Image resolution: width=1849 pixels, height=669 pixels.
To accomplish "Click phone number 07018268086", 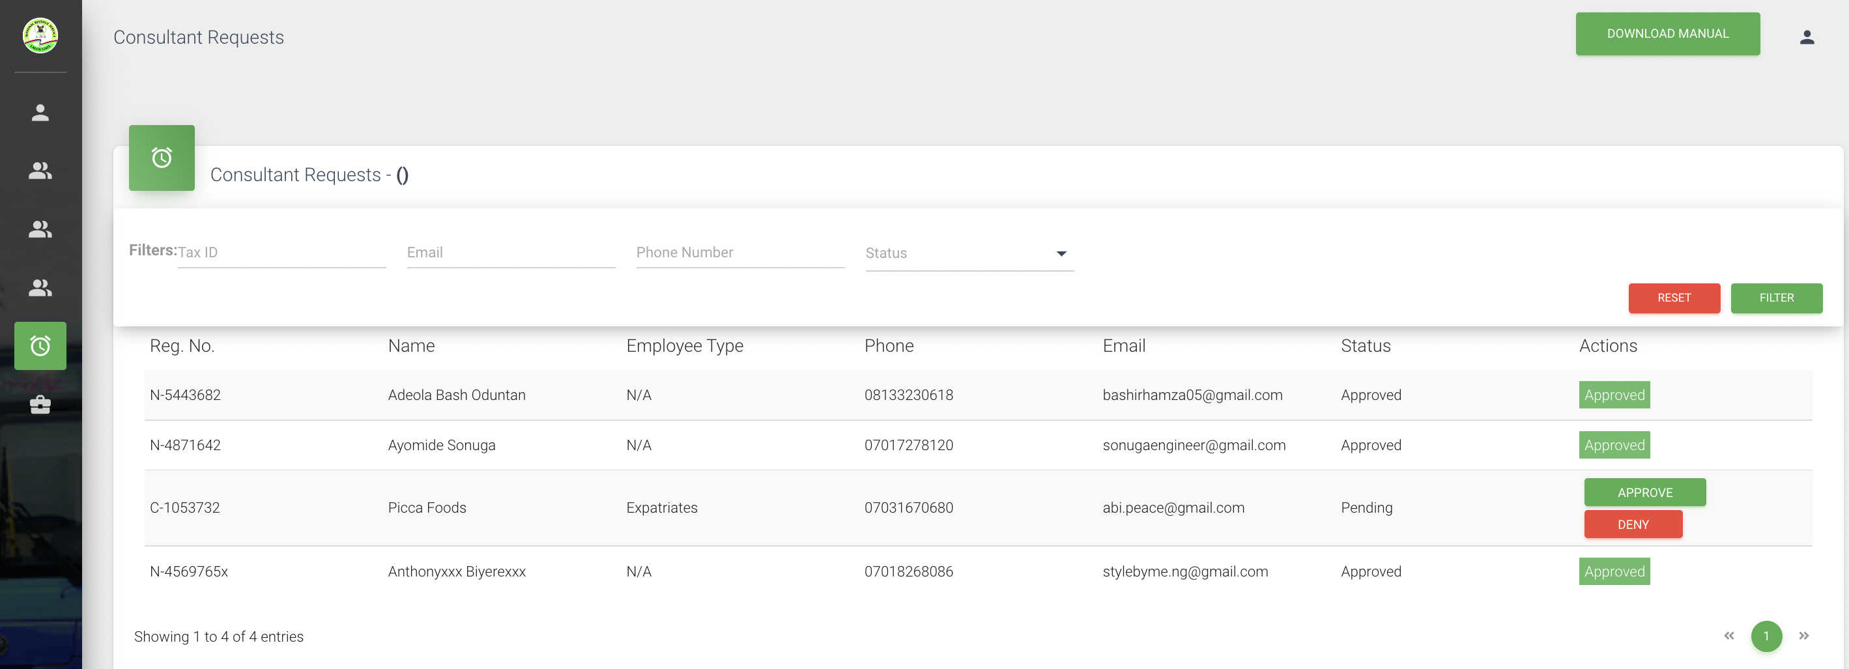I will pyautogui.click(x=909, y=571).
